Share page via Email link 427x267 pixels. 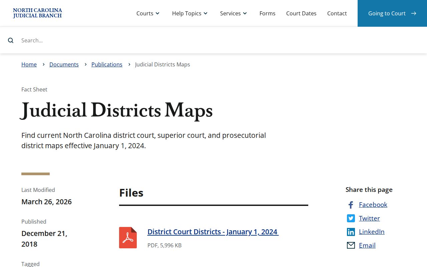click(367, 245)
